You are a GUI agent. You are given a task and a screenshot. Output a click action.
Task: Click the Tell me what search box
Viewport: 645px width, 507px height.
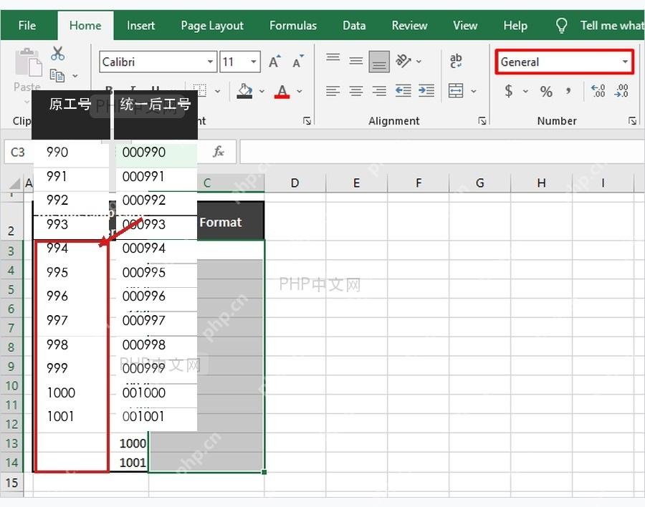click(x=612, y=26)
